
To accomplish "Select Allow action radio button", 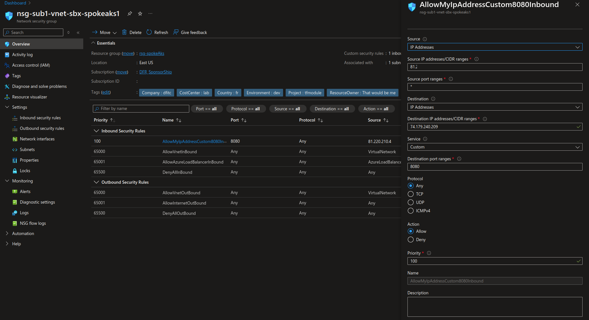I will (411, 231).
